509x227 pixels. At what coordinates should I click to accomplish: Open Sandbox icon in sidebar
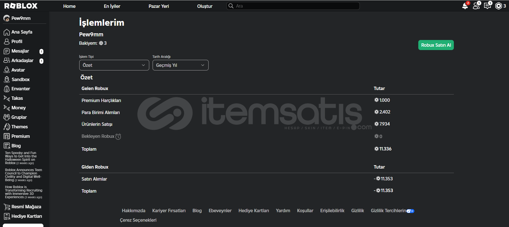7,79
